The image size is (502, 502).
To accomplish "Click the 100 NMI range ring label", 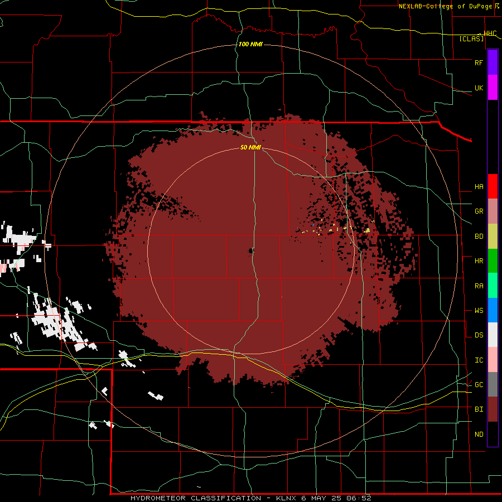I will pyautogui.click(x=250, y=44).
